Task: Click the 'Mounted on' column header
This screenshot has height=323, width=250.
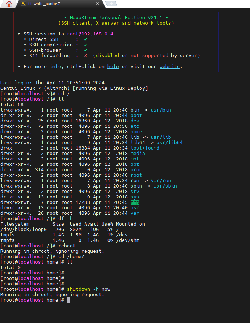Action: [x=131, y=224]
